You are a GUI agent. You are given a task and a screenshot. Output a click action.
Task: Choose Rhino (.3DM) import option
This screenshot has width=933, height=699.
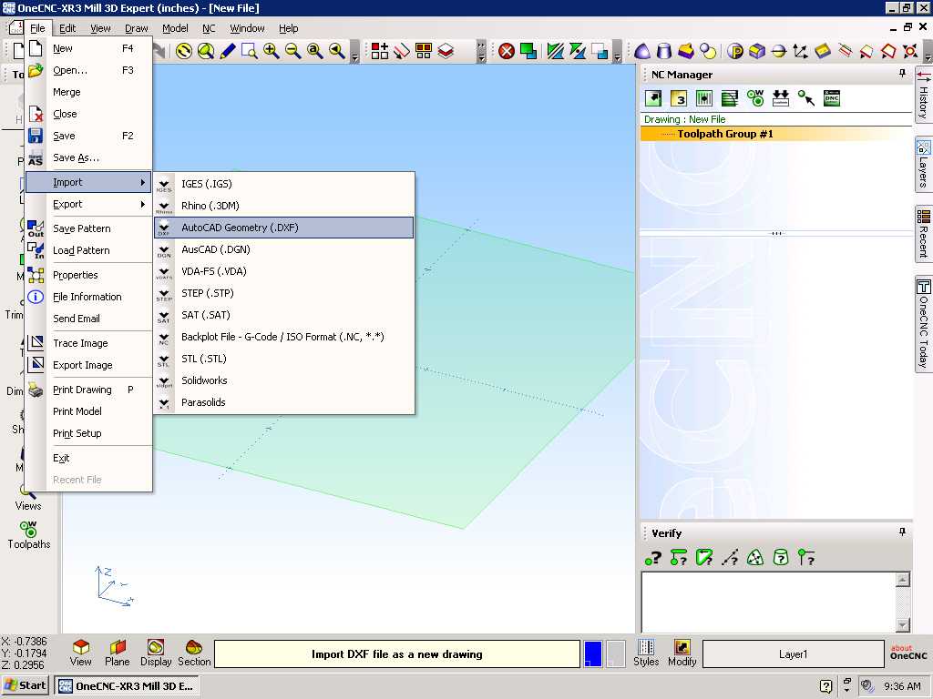tap(284, 206)
